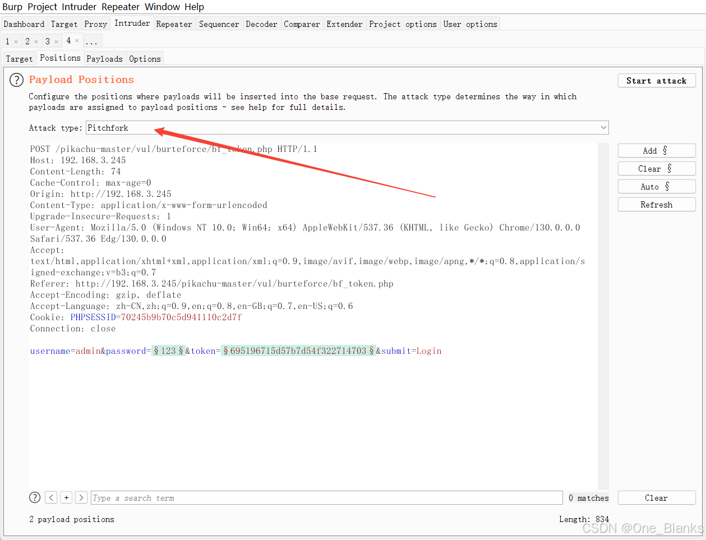Viewport: 706px width, 540px height.
Task: Switch to the Options sub-tab
Action: [145, 58]
